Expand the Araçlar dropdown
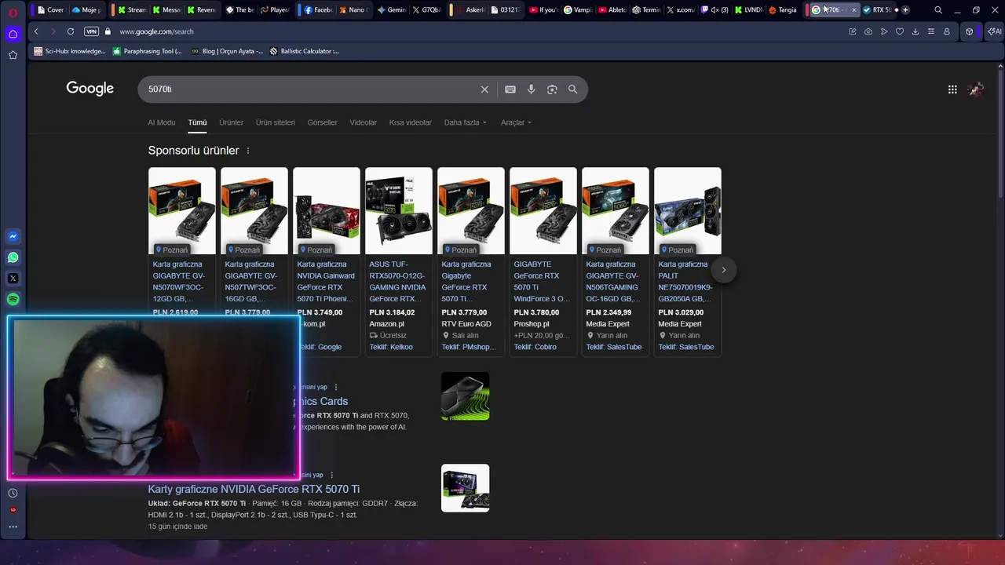This screenshot has width=1005, height=565. tap(517, 122)
